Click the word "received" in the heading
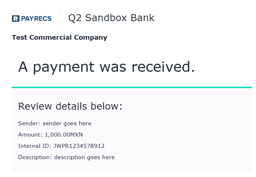The width and height of the screenshot is (256, 177). (163, 67)
